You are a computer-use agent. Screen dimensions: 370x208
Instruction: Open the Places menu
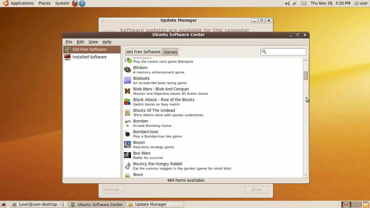(45, 3)
